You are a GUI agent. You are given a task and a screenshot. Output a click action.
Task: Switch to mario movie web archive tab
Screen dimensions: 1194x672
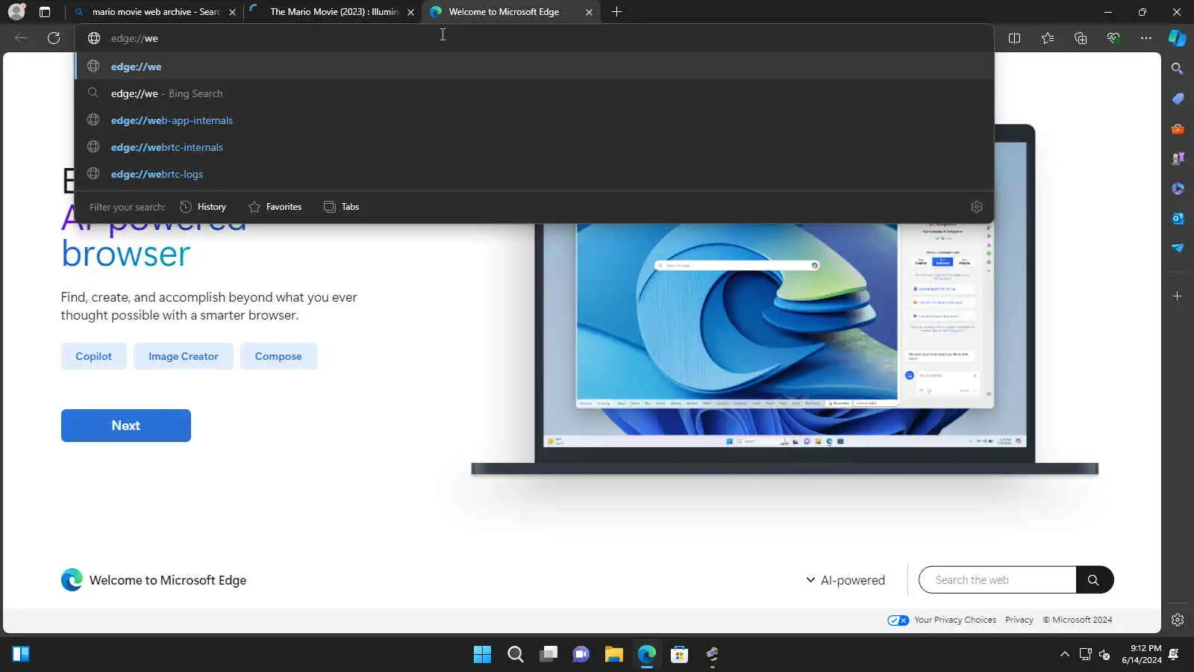(155, 12)
